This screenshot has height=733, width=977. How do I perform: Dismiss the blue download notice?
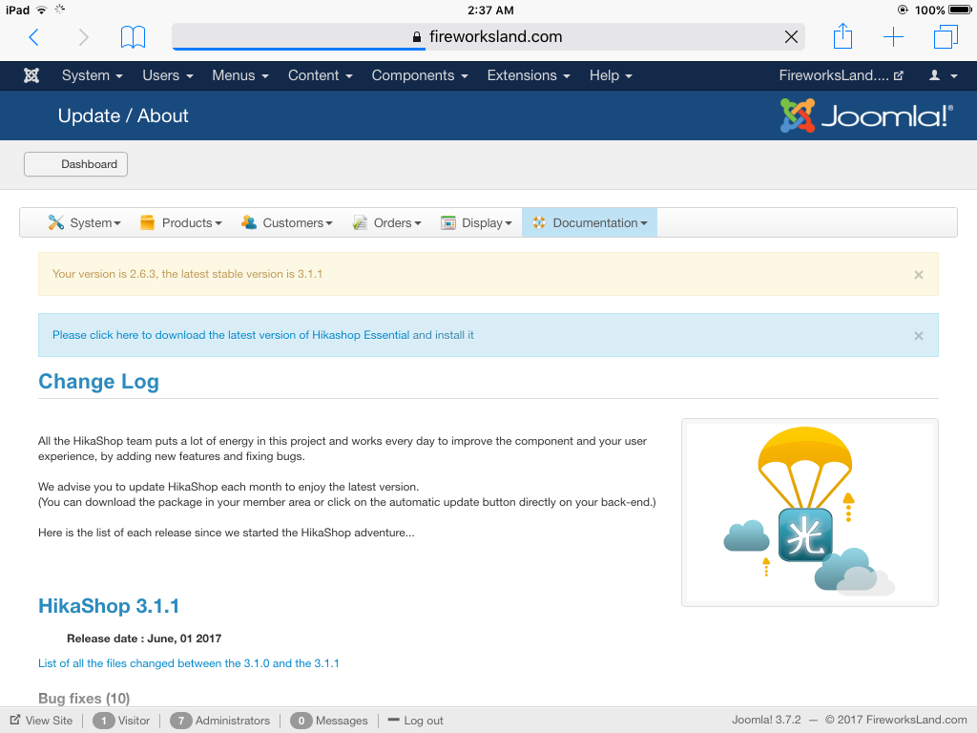tap(919, 336)
